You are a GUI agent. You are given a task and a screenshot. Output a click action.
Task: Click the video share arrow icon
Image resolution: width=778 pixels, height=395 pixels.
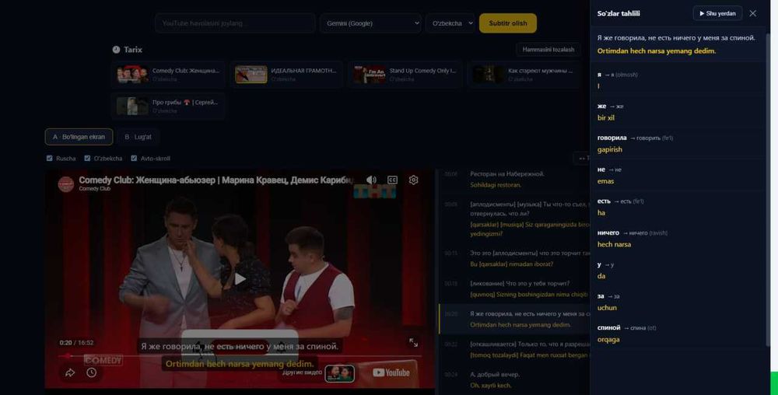[x=70, y=372]
